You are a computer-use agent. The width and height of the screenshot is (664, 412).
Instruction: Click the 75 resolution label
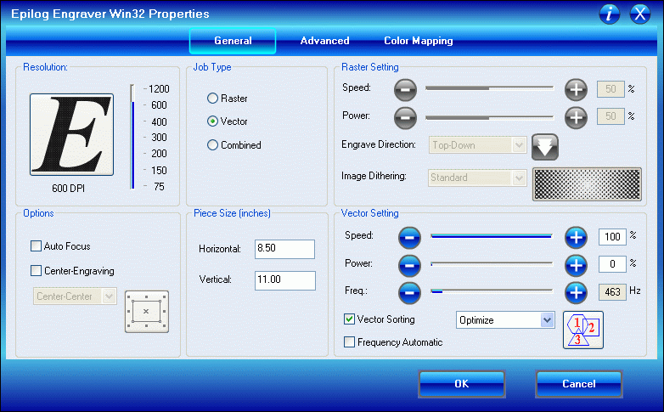point(160,187)
